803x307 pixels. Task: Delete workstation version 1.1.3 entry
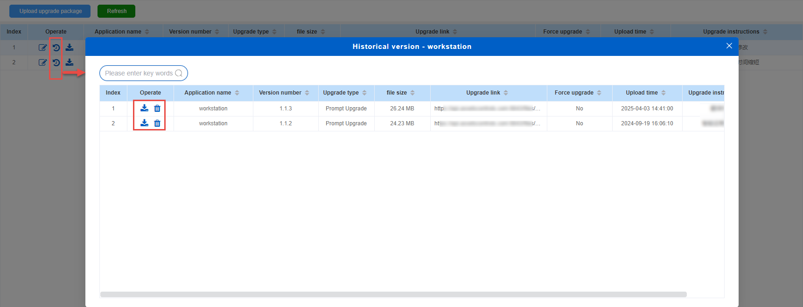157,108
